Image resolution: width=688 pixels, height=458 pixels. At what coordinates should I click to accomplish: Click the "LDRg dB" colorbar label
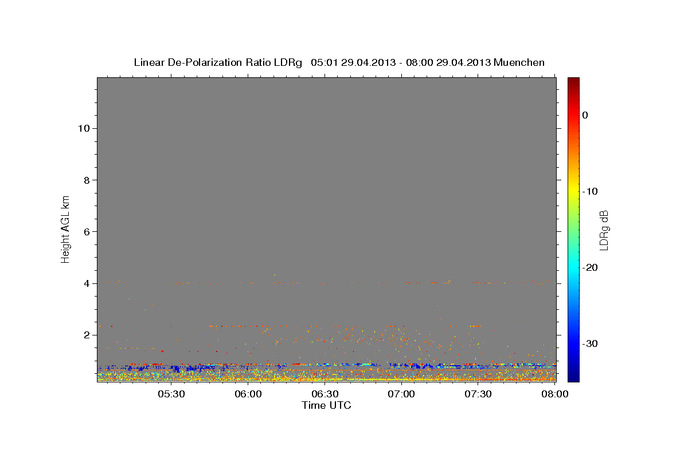(x=604, y=230)
